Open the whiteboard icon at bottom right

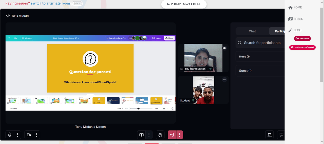tap(270, 135)
